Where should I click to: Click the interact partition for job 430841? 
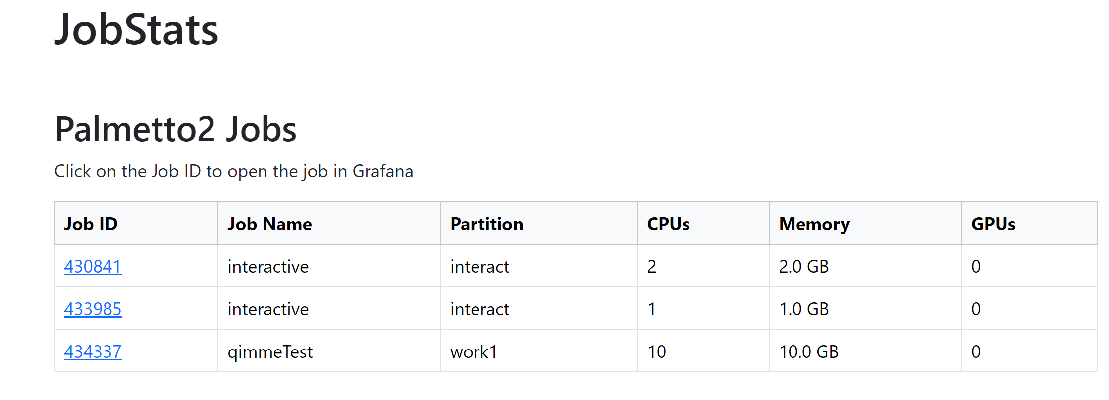pyautogui.click(x=479, y=266)
